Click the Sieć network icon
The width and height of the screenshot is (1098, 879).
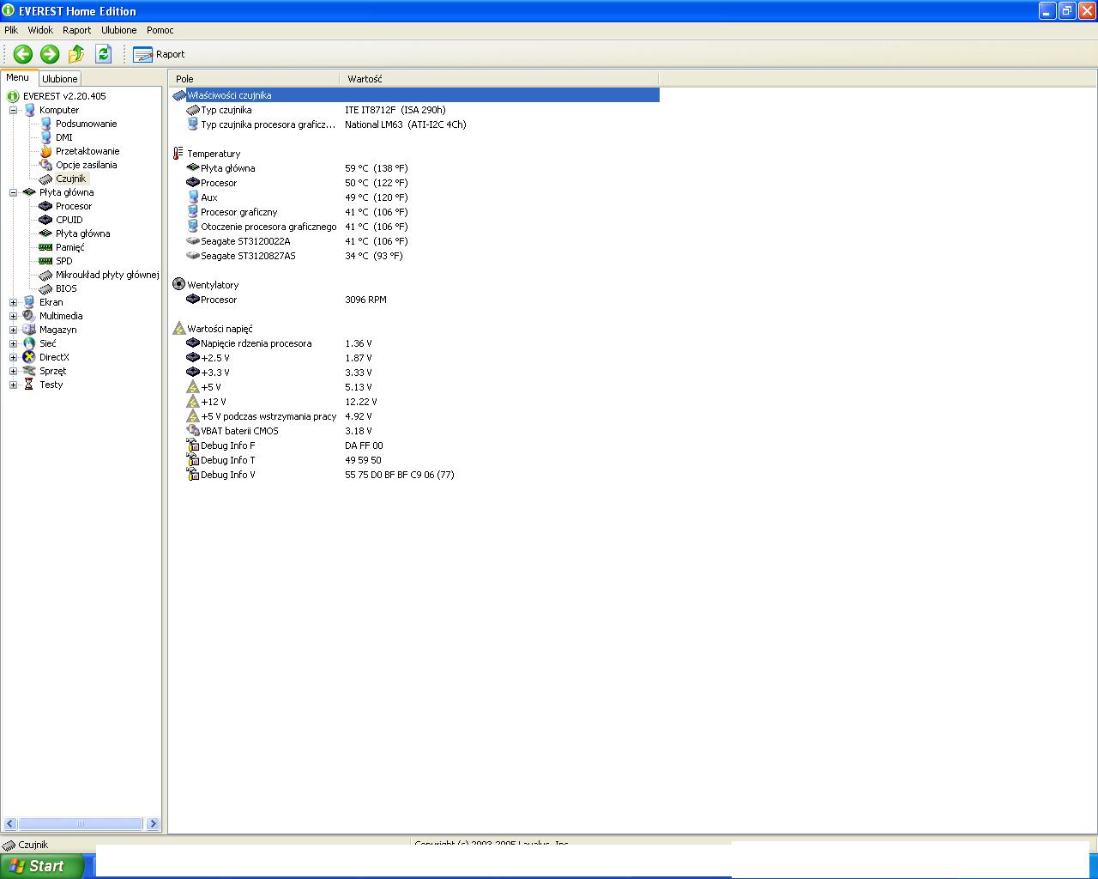(29, 343)
